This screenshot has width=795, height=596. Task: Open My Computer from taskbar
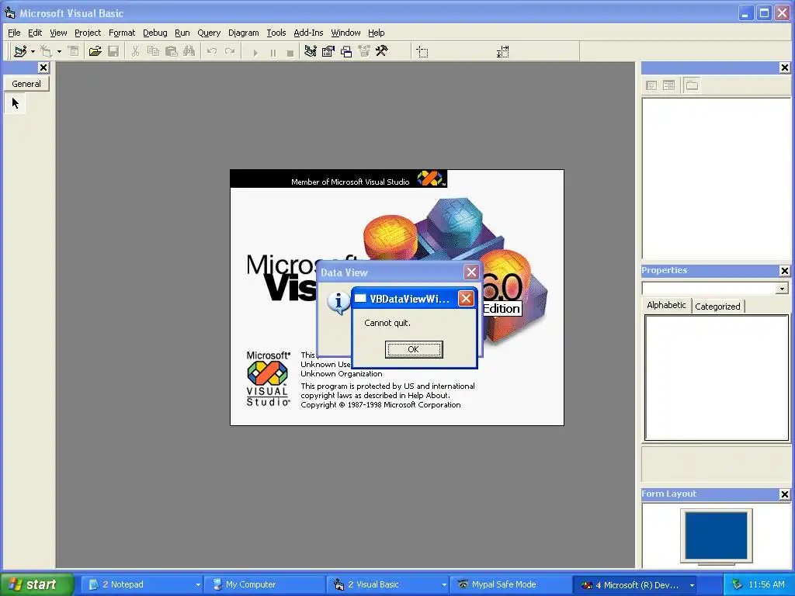coord(264,584)
